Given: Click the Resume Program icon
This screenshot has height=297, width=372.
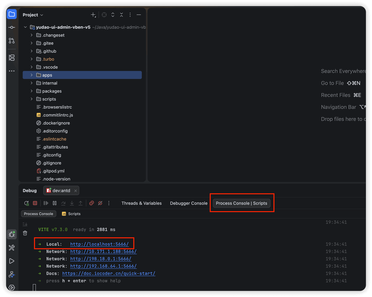Looking at the screenshot, I should [x=46, y=203].
